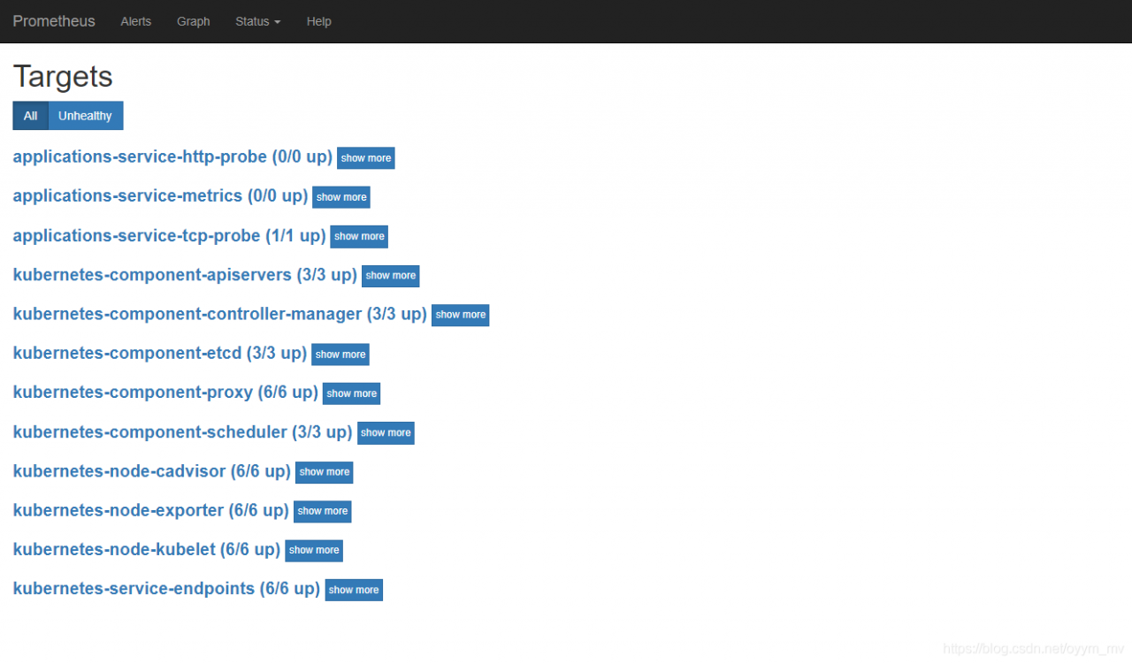Open the Help page
The height and width of the screenshot is (664, 1132).
click(319, 21)
